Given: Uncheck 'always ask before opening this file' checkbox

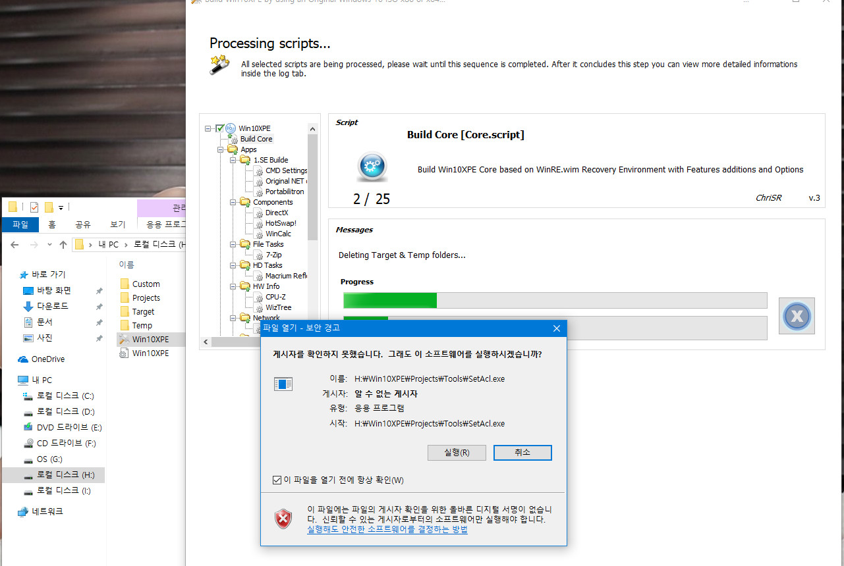Looking at the screenshot, I should click(277, 480).
